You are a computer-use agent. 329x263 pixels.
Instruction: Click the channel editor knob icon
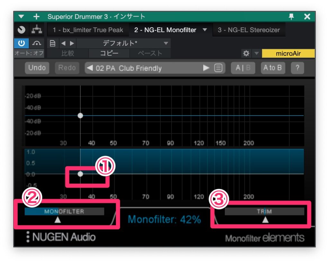pos(22,30)
